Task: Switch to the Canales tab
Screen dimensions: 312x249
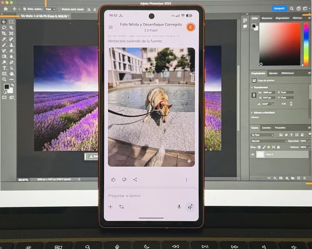Action: tap(266, 128)
